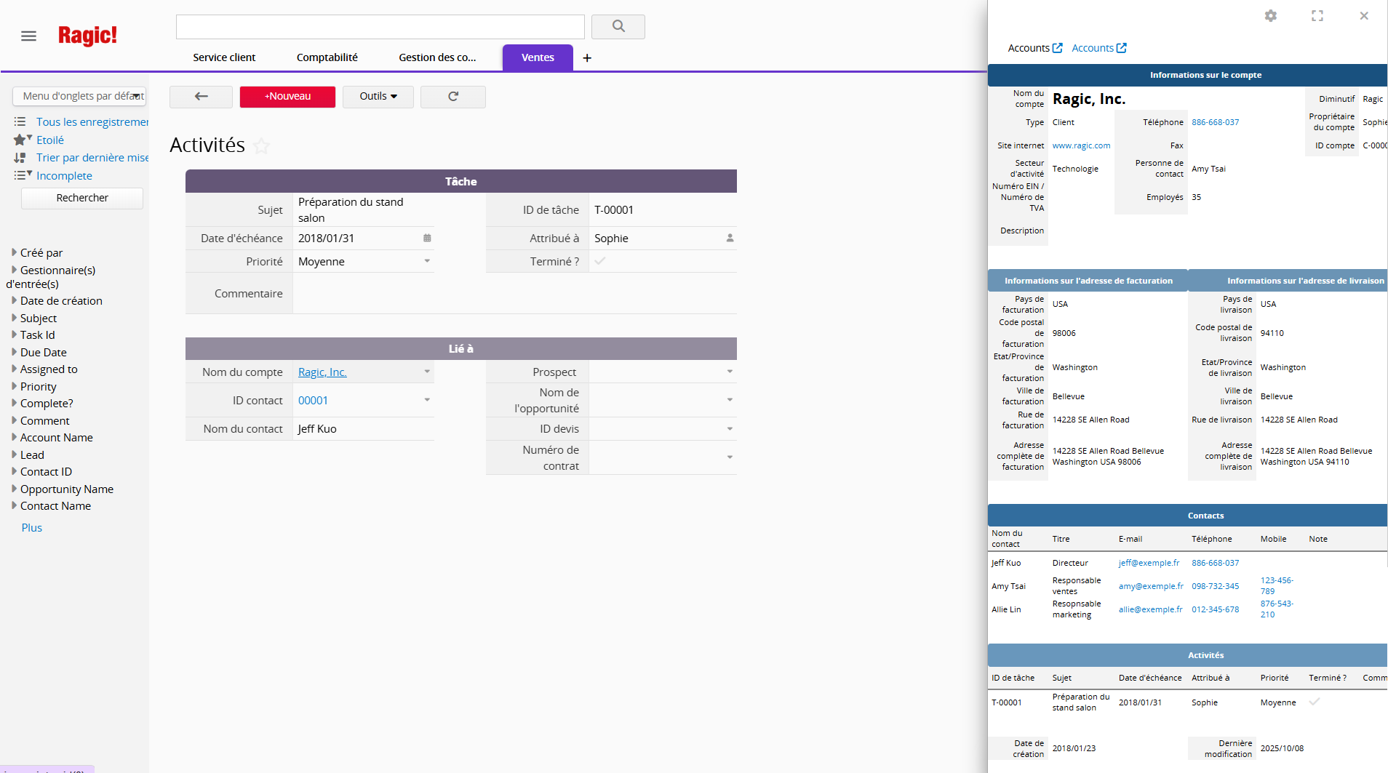Image resolution: width=1388 pixels, height=773 pixels.
Task: Expand the Outils dropdown menu
Action: coord(378,97)
